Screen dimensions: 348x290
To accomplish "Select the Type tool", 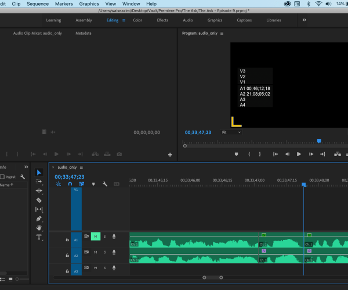I will pyautogui.click(x=39, y=237).
